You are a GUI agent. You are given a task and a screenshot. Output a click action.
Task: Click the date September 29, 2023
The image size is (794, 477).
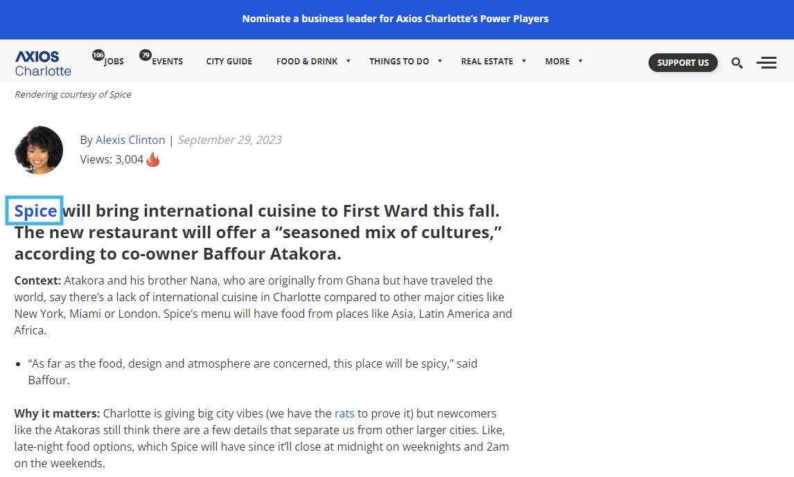[x=229, y=140]
